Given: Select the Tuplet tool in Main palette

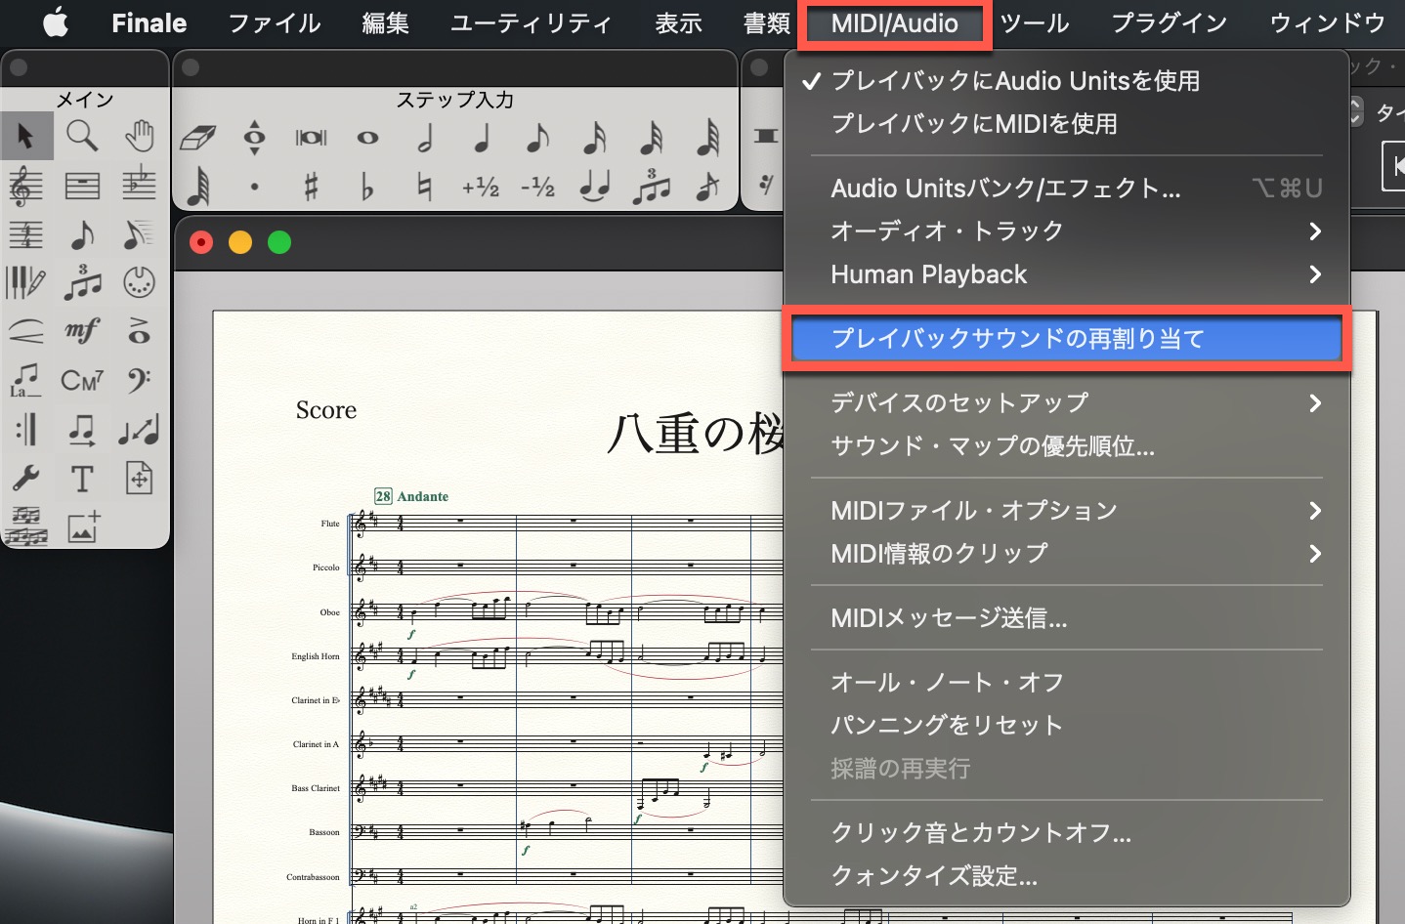Looking at the screenshot, I should 82,283.
